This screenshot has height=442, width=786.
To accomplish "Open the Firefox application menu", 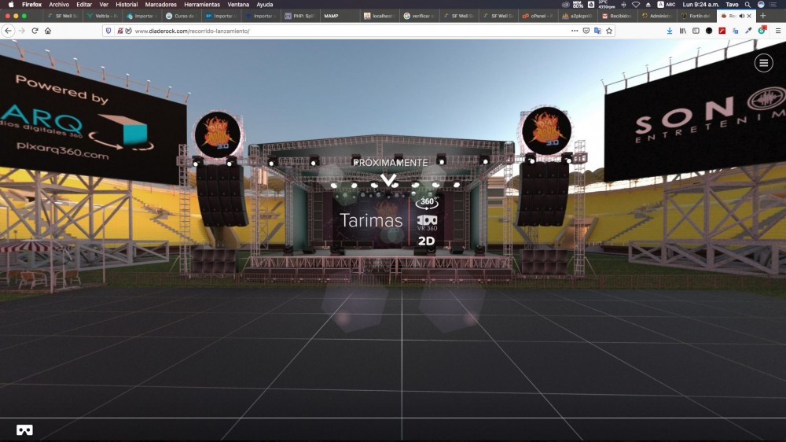I will point(778,31).
